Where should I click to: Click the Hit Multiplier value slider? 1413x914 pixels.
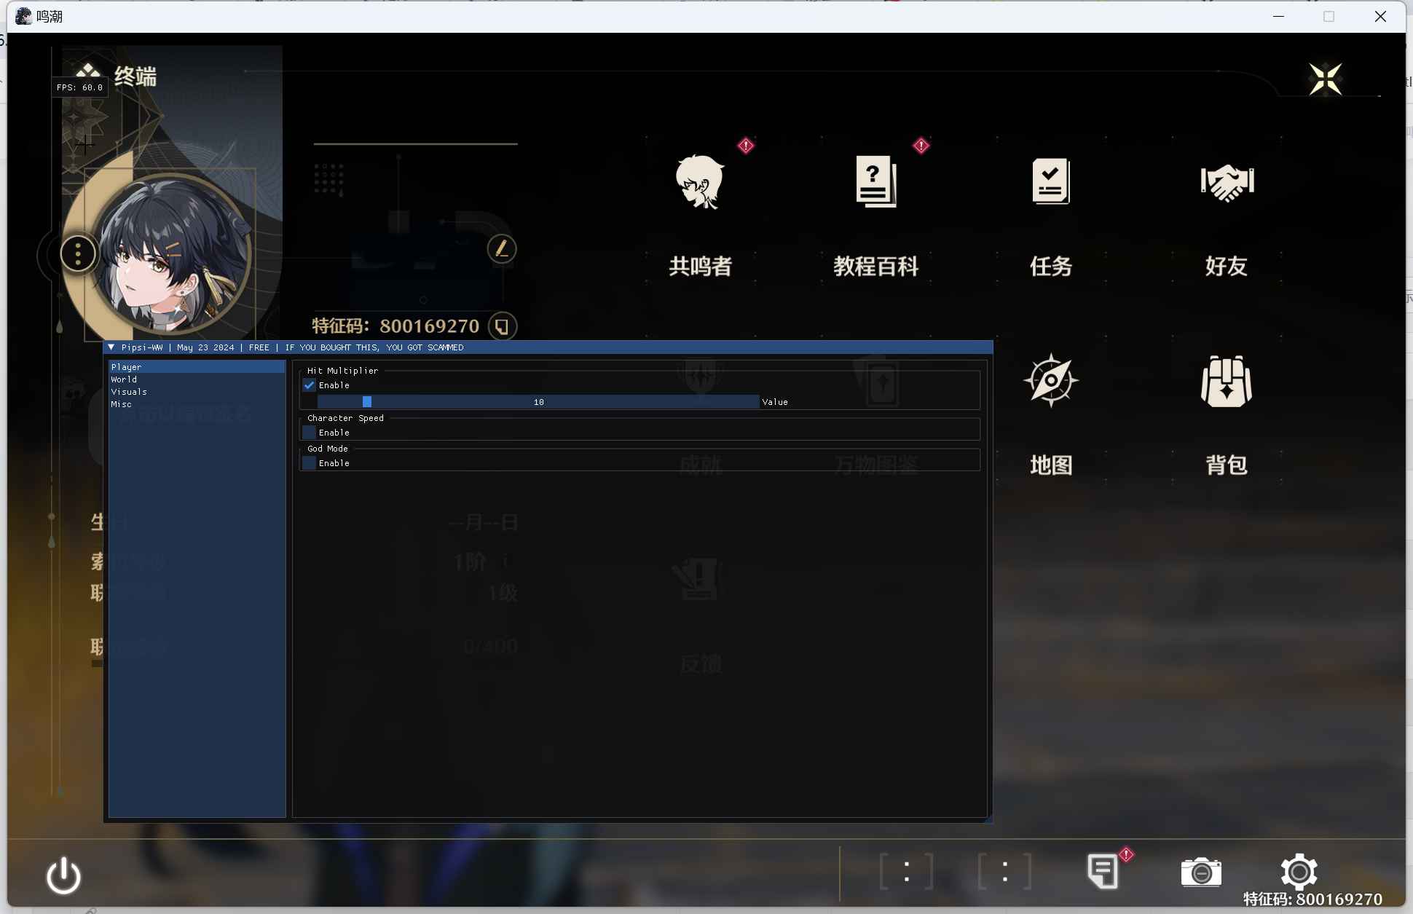(538, 402)
